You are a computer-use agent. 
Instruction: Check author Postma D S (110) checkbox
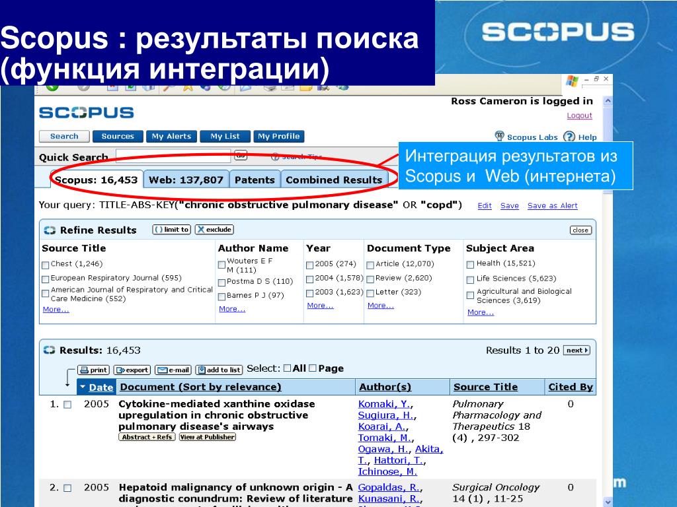[221, 283]
